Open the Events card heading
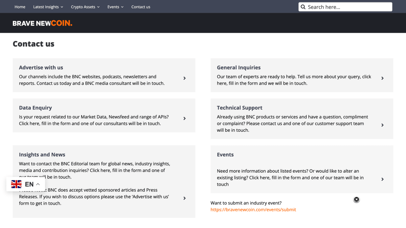Viewport: 406px width, 228px height. 225,155
